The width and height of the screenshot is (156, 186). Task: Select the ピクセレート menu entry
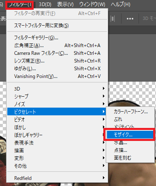click(56, 112)
